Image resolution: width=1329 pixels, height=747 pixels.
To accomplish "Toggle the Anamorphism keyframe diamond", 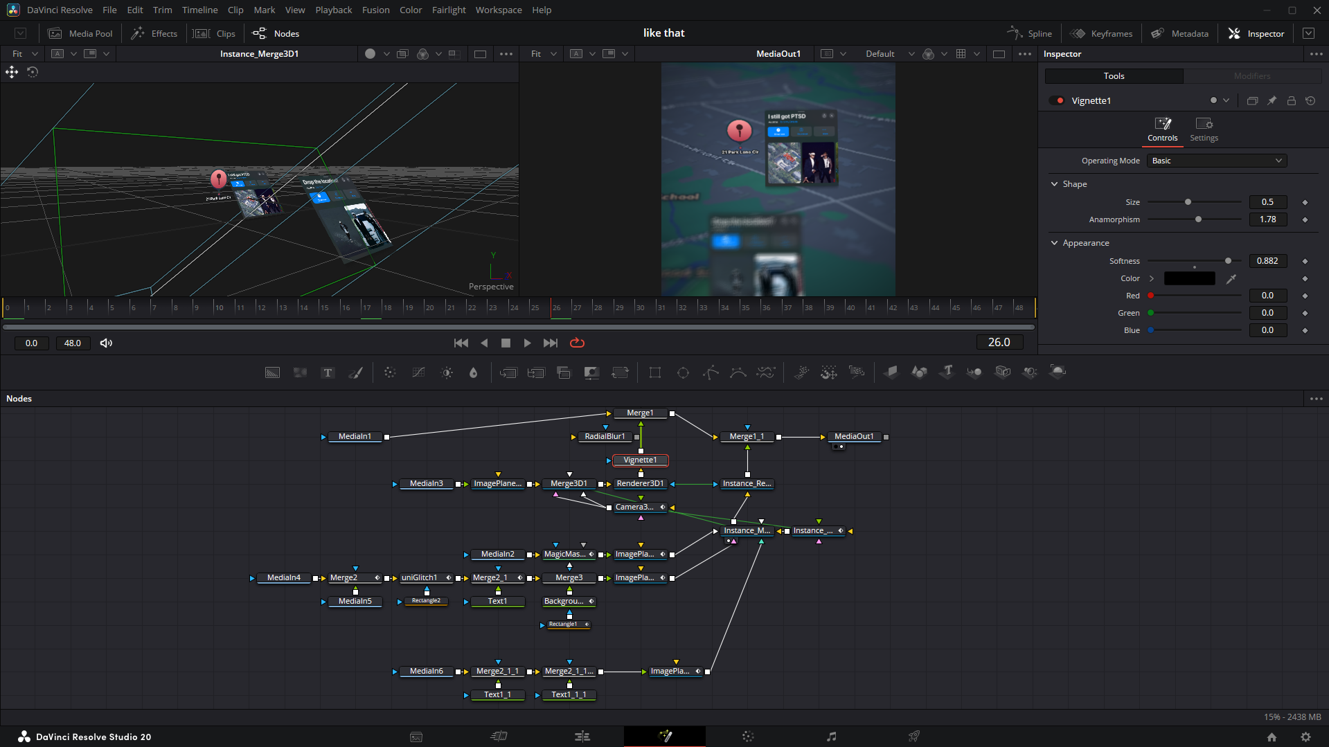I will [1305, 219].
